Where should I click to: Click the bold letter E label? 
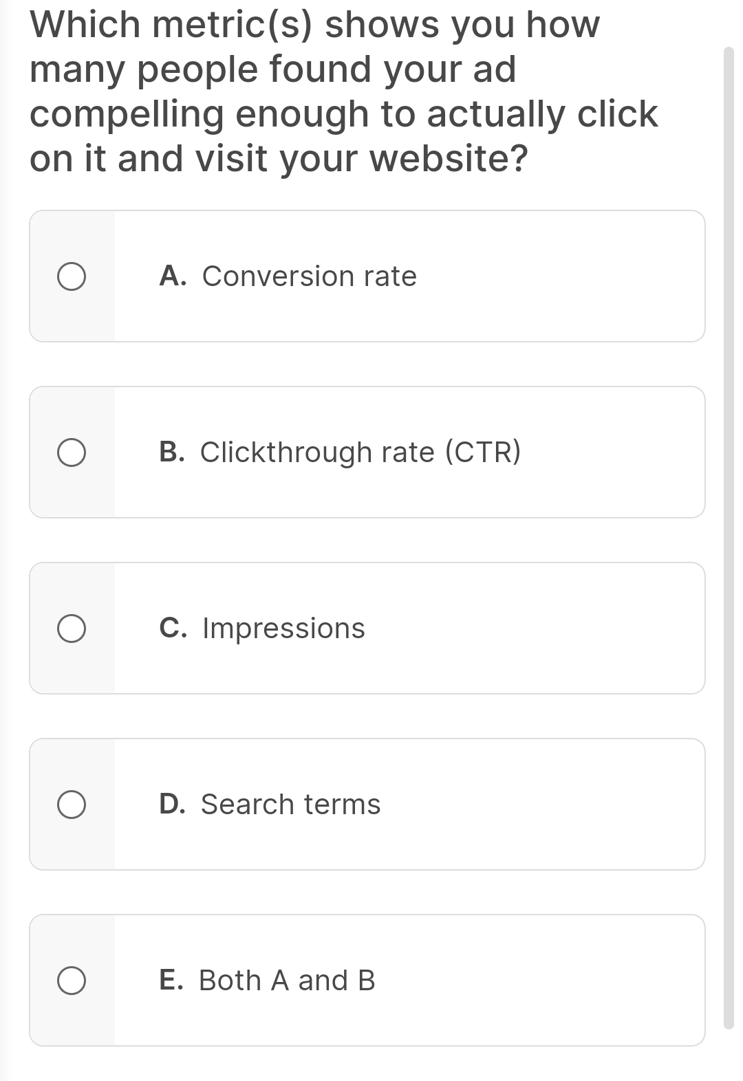pos(173,979)
